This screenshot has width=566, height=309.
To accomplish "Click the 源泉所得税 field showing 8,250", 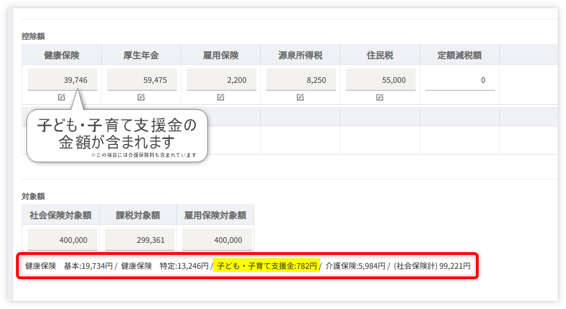I will coord(301,80).
